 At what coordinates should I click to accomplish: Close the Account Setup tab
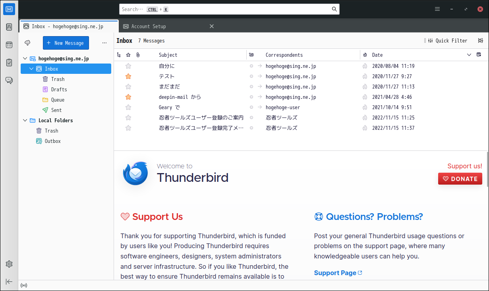click(x=212, y=26)
